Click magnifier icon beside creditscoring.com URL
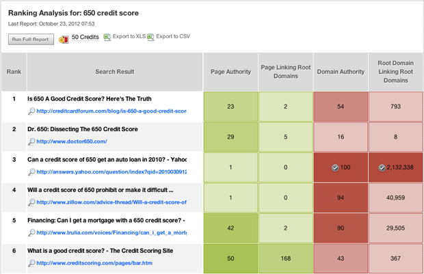424x274 pixels. click(x=31, y=263)
